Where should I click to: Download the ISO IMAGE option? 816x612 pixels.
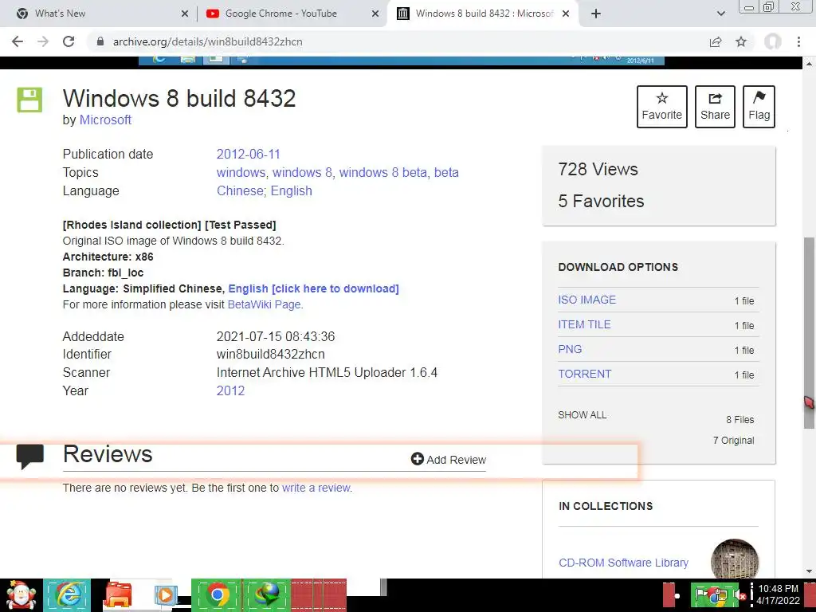click(587, 300)
